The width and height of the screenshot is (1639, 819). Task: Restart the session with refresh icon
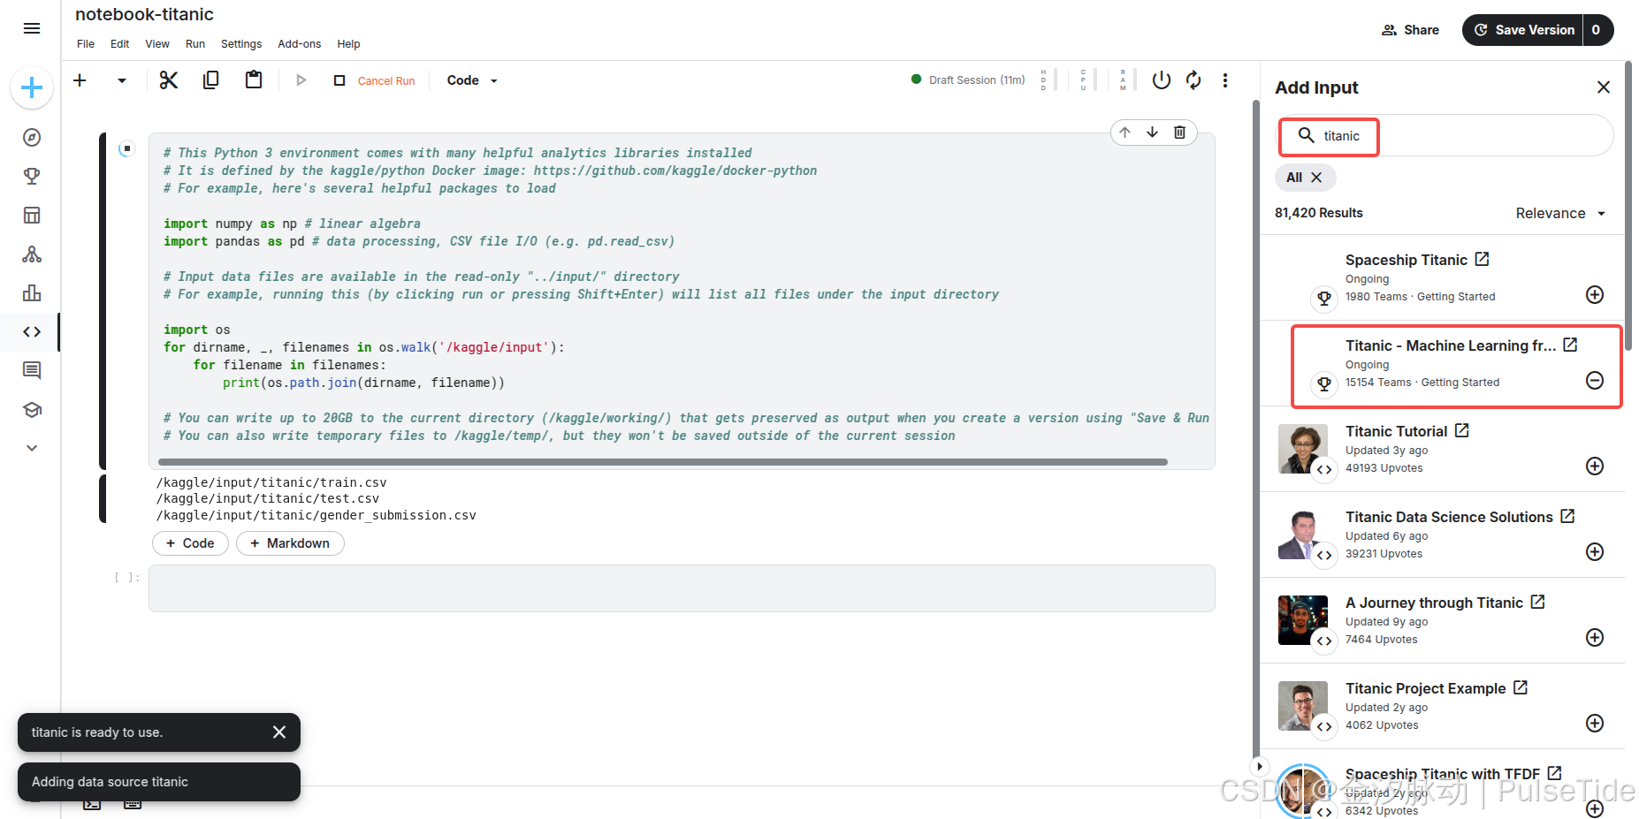[1193, 80]
